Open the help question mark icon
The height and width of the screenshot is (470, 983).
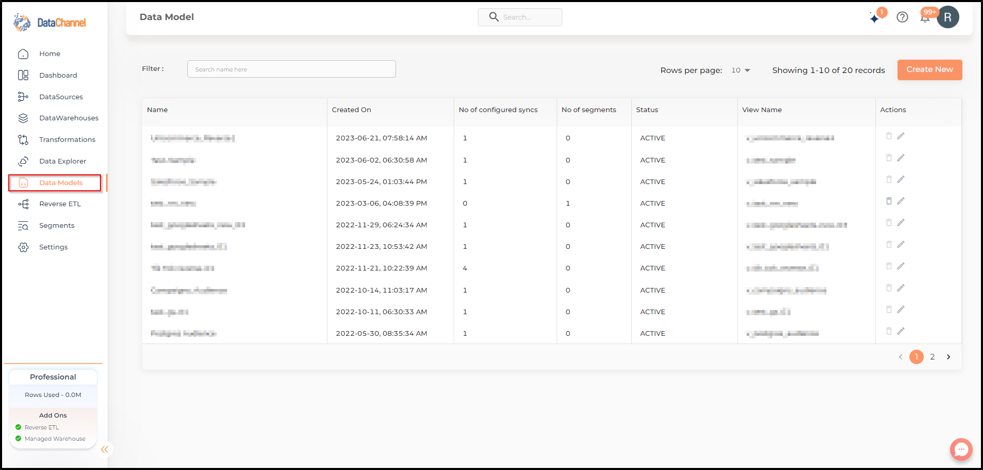[902, 17]
